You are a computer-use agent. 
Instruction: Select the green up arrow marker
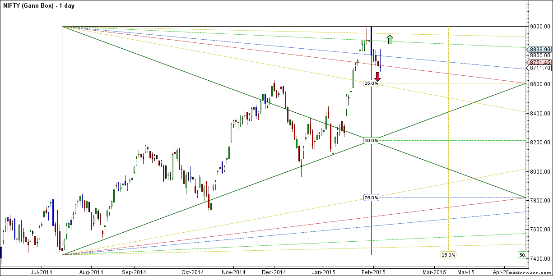[x=390, y=40]
